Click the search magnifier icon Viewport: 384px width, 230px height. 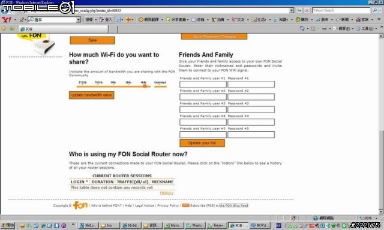tap(374, 11)
